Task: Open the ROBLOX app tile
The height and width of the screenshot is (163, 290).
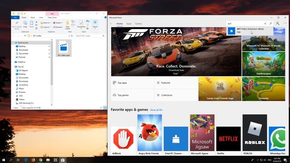Action: pos(255,134)
